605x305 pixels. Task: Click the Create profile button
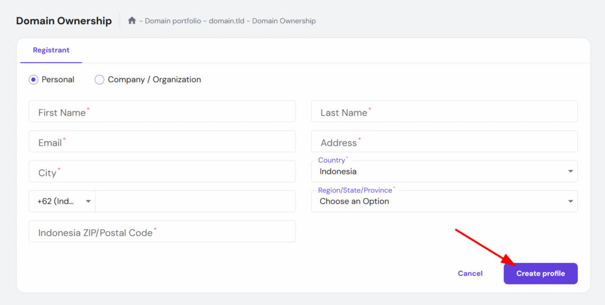(x=540, y=274)
